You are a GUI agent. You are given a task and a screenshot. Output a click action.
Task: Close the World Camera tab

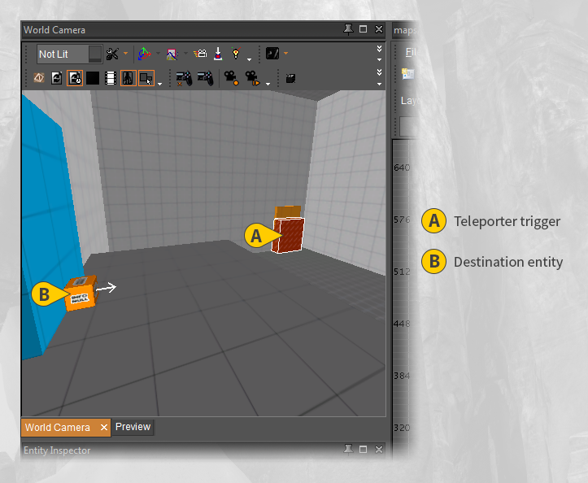(104, 428)
